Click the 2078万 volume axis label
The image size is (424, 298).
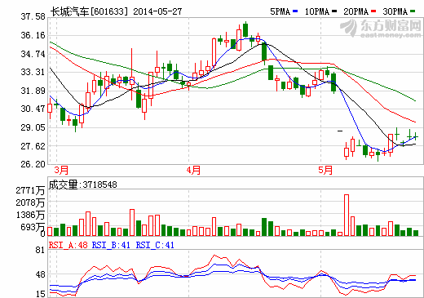click(30, 202)
